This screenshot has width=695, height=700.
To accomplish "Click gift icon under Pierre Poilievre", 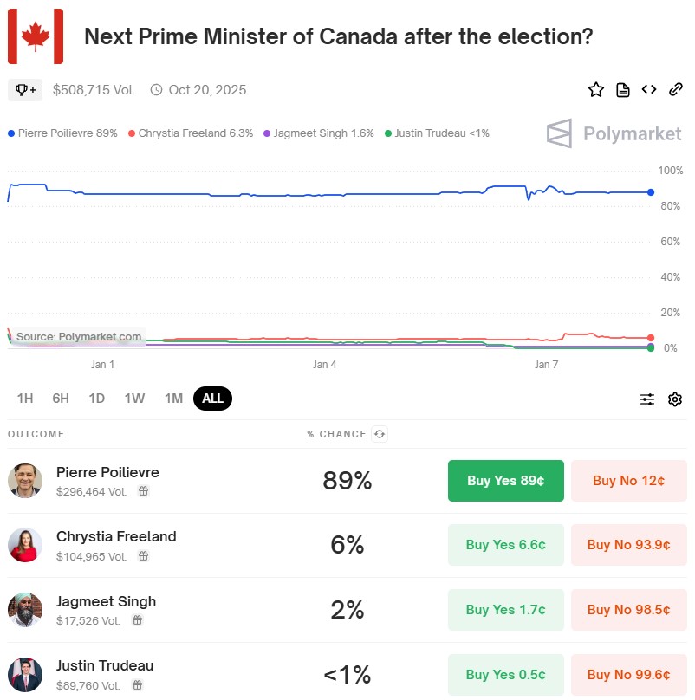I will click(x=143, y=491).
